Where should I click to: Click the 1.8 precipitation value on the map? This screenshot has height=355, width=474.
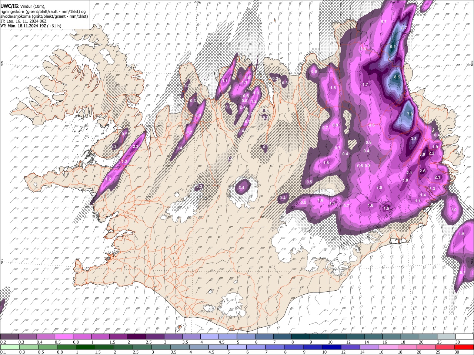(405, 180)
